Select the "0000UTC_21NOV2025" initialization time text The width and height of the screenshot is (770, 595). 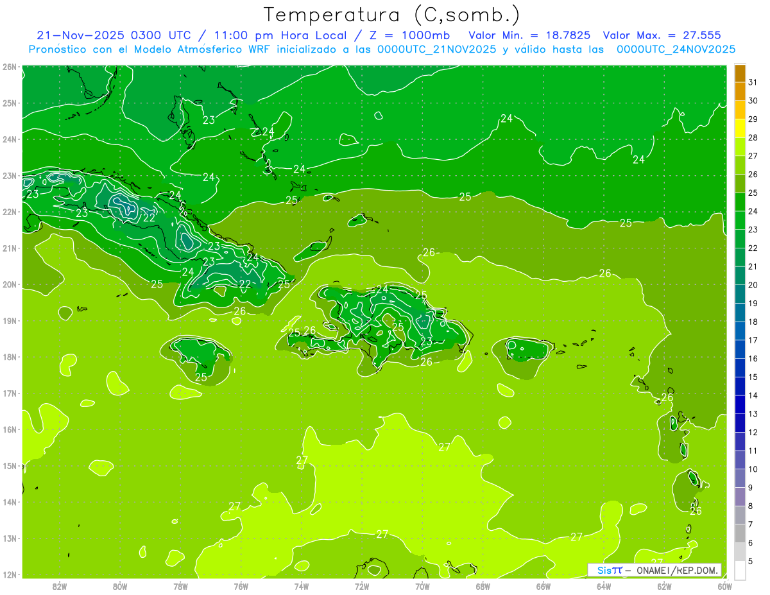click(436, 49)
